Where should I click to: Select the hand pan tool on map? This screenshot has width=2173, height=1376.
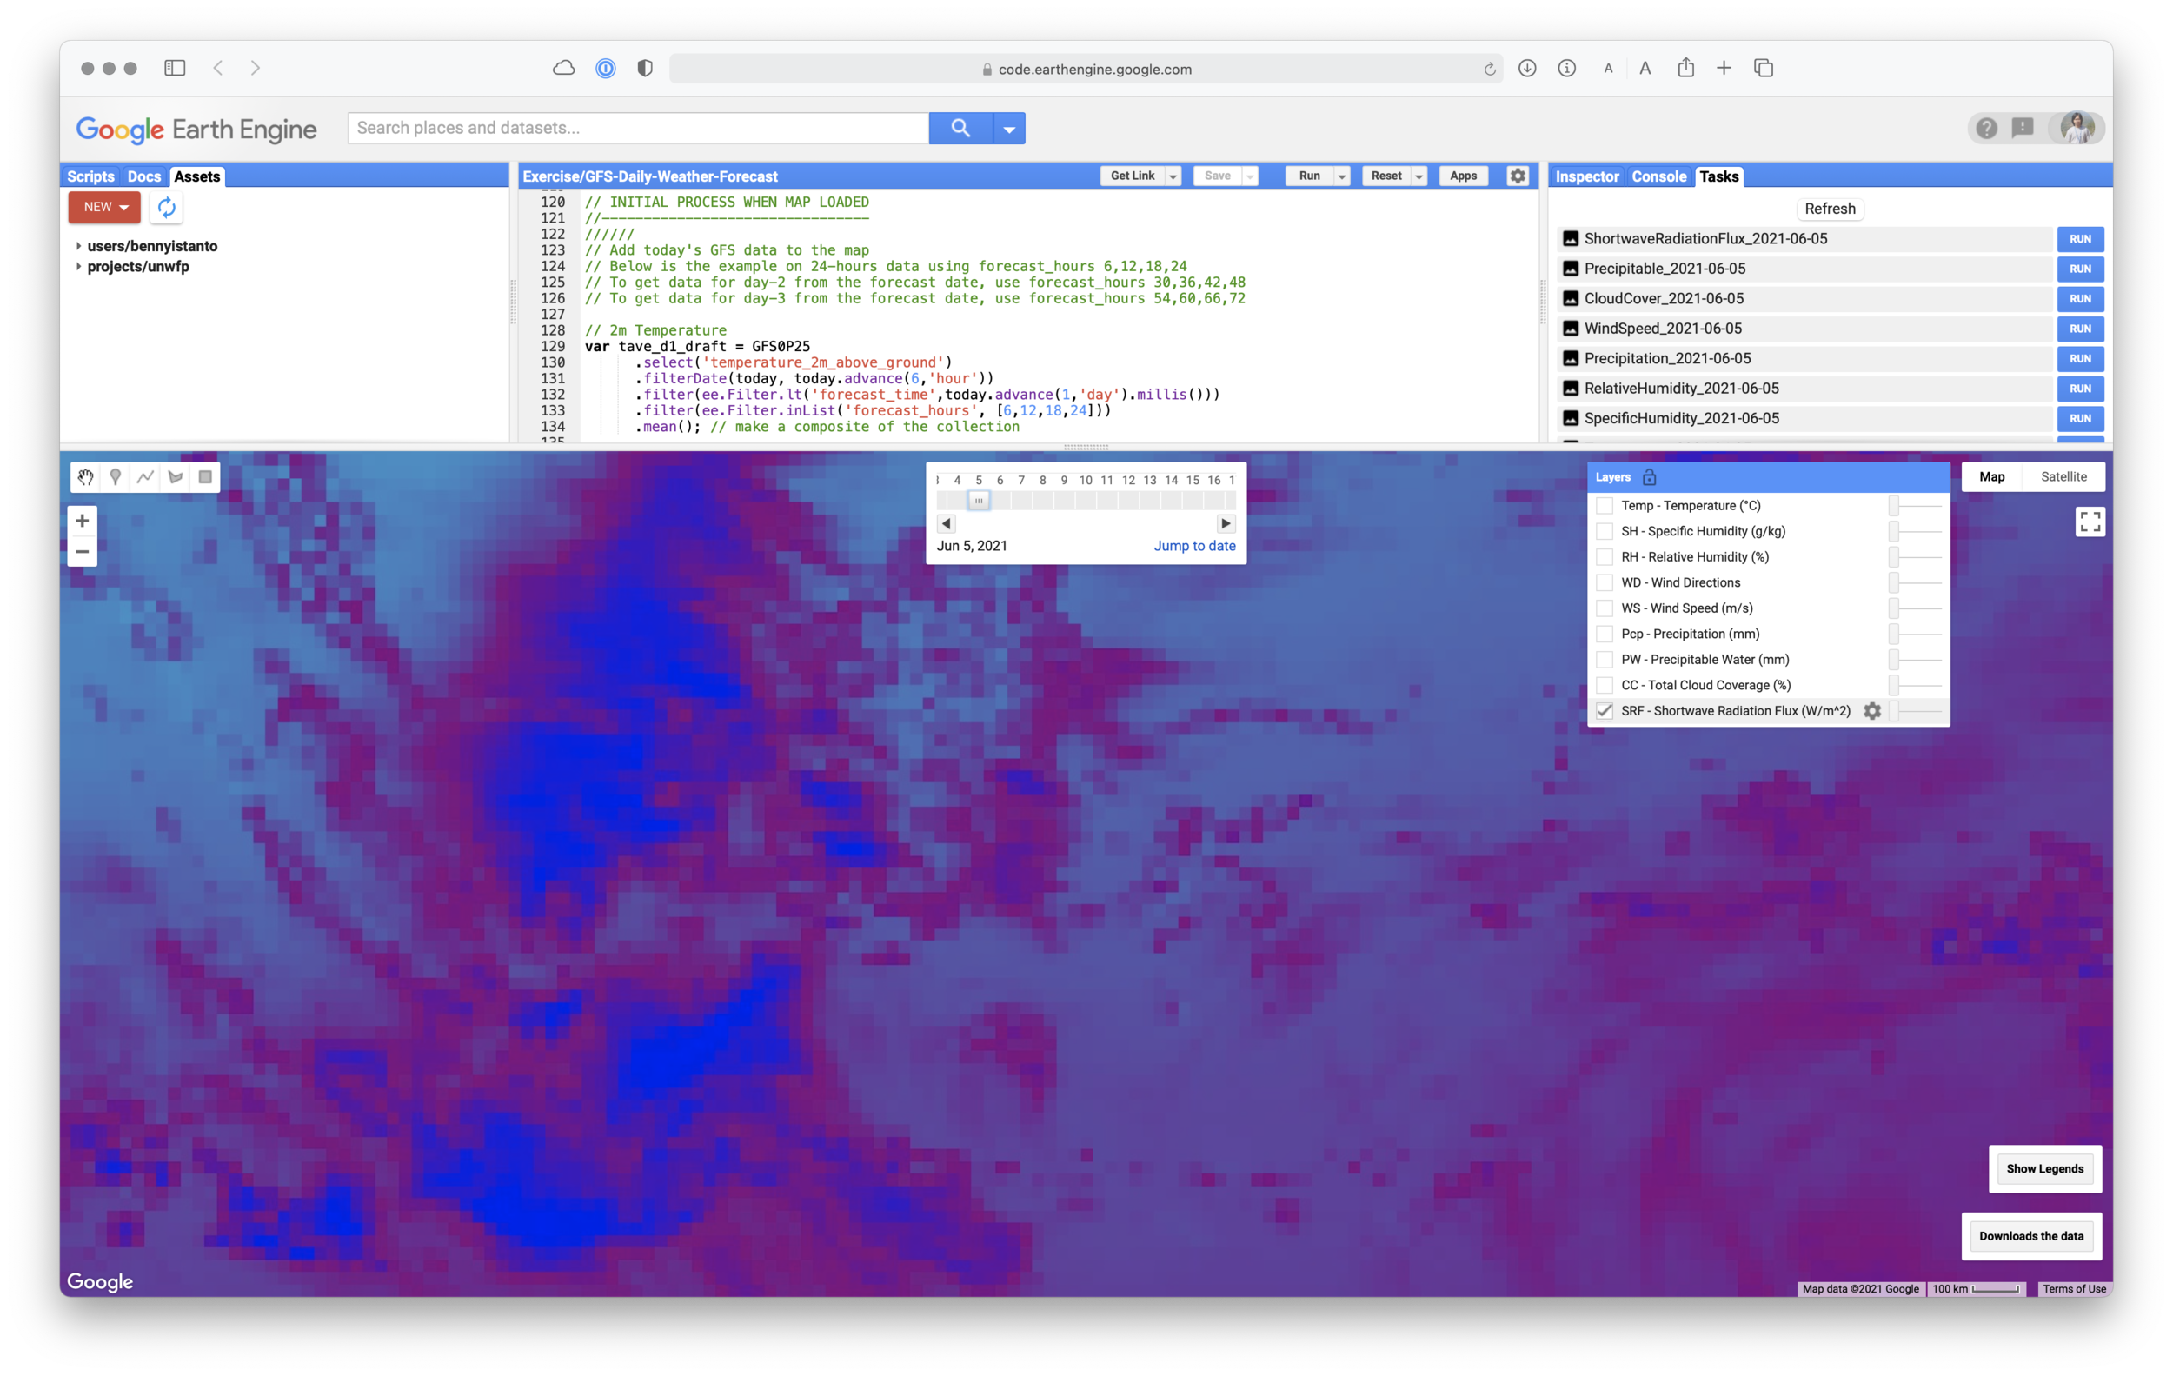click(x=86, y=477)
